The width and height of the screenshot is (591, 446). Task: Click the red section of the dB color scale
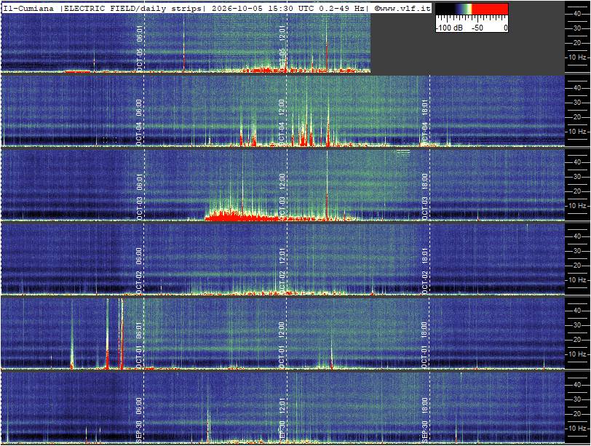click(x=490, y=9)
